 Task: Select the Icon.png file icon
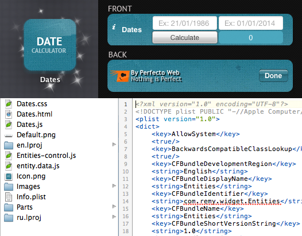(9, 176)
